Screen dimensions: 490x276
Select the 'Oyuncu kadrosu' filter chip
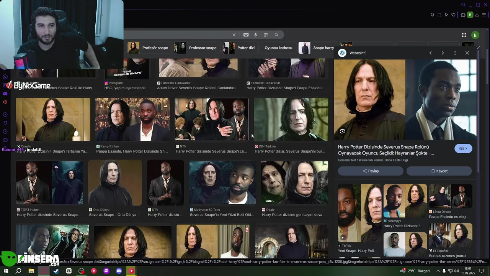pyautogui.click(x=278, y=48)
